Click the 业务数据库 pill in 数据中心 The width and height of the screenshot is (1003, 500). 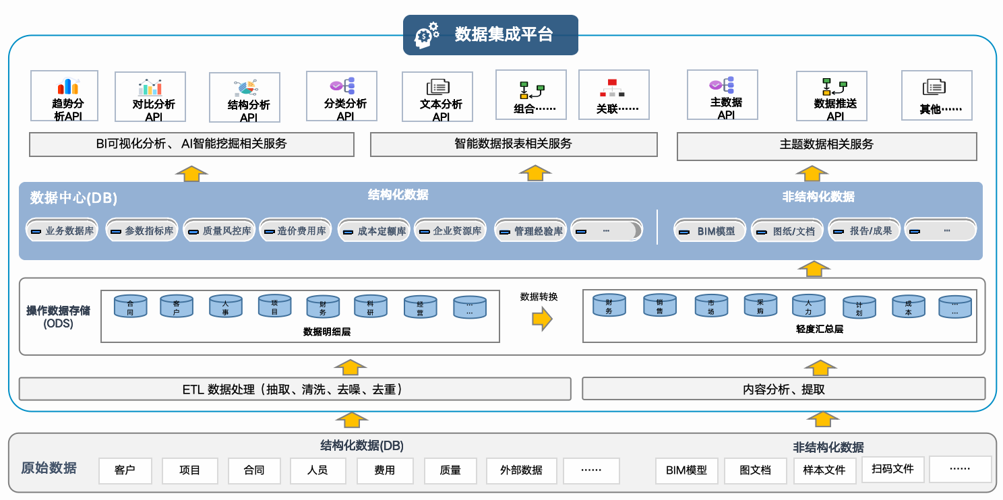62,231
